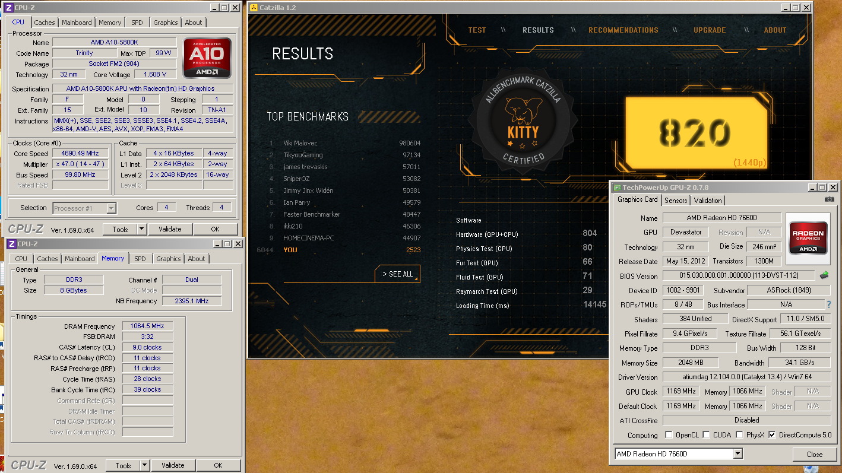The height and width of the screenshot is (473, 842).
Task: Click the Core Speed 4690.49 MHz field
Action: tap(80, 153)
